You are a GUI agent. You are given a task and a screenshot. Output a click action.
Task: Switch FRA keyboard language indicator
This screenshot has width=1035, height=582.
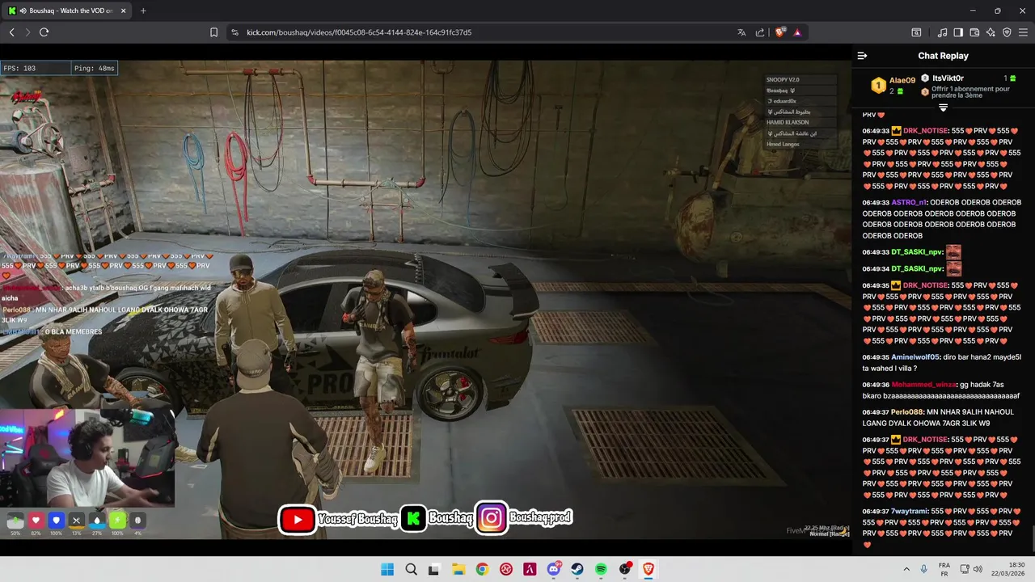(x=944, y=569)
